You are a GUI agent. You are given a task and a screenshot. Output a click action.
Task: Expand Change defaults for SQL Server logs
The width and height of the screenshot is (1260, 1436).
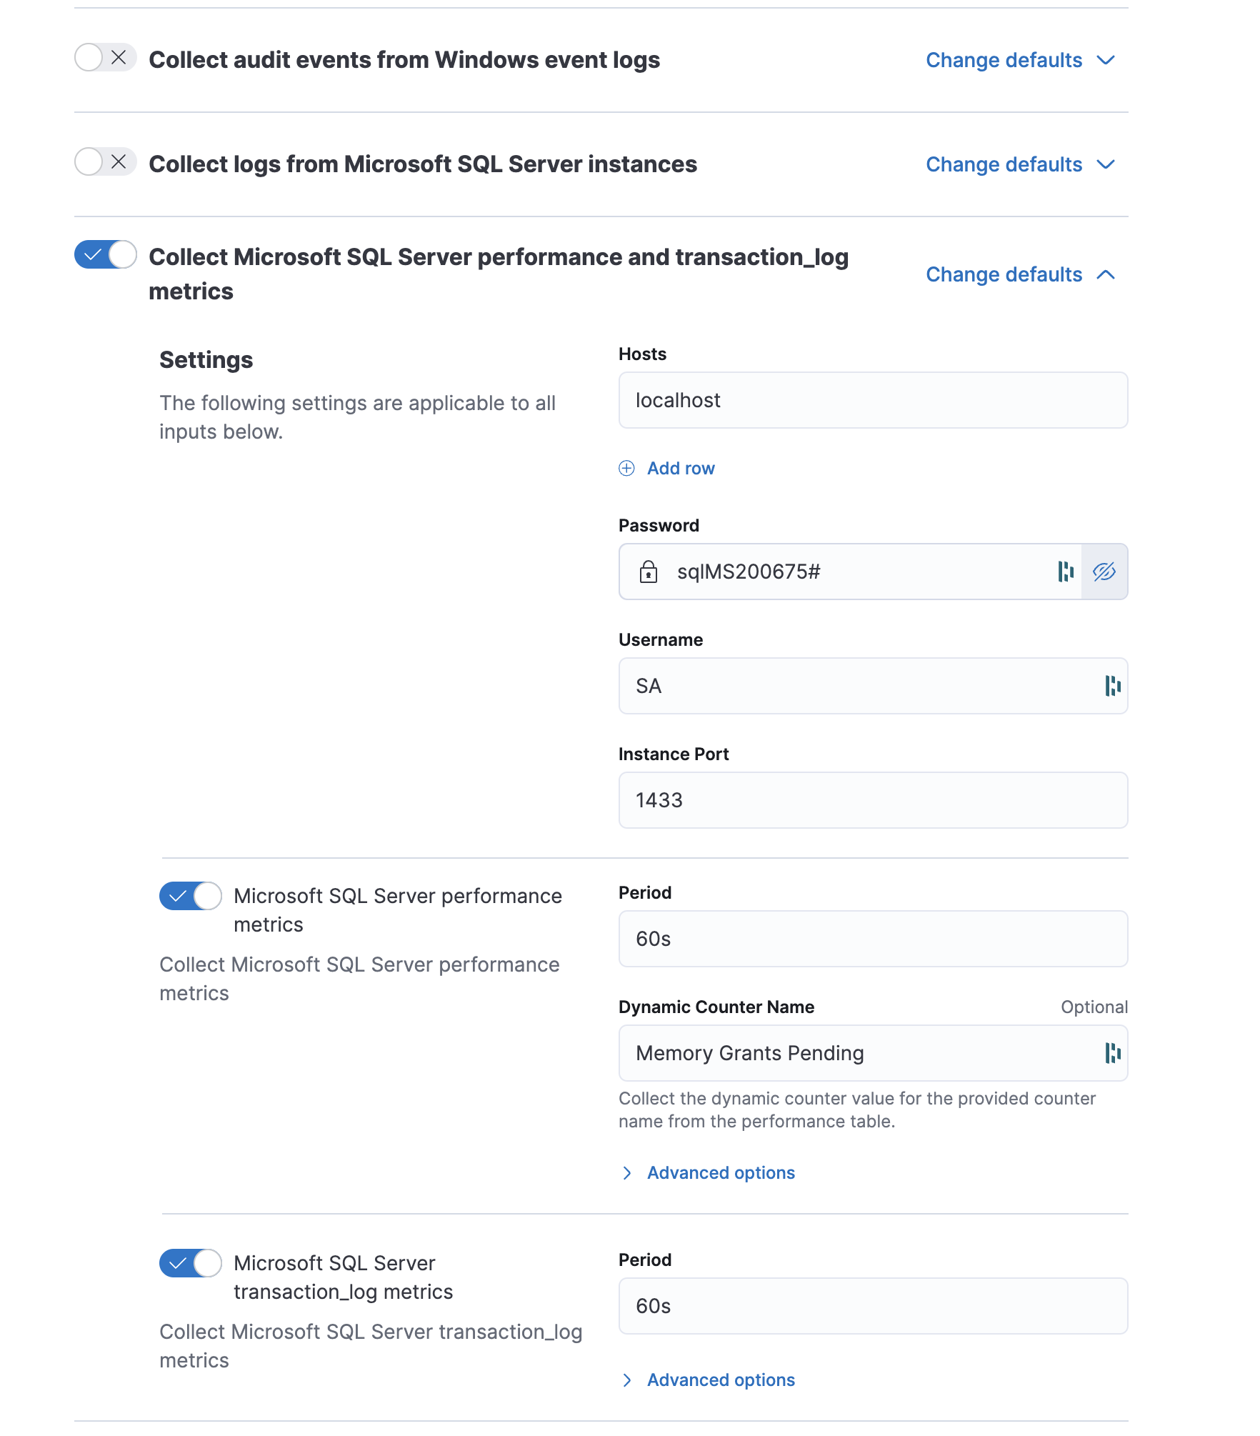(x=1020, y=164)
